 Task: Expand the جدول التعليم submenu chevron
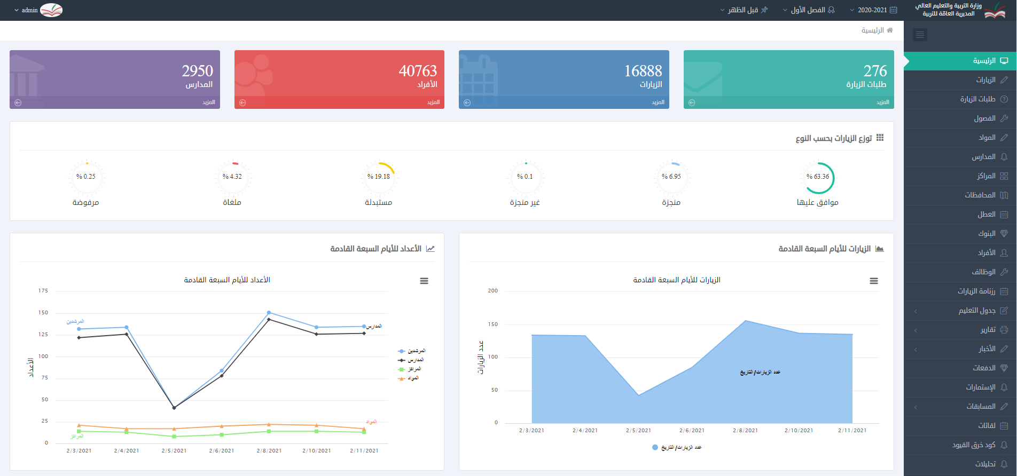[916, 311]
